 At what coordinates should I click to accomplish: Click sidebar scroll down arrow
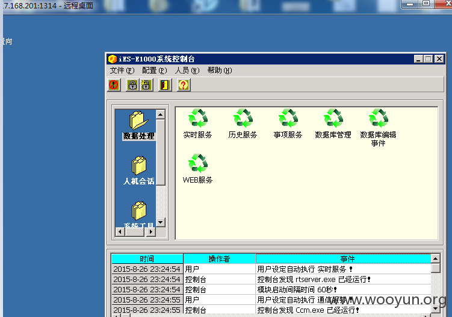point(161,222)
